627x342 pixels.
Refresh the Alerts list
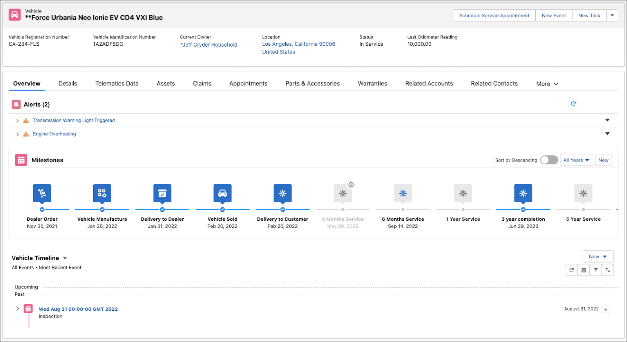573,104
